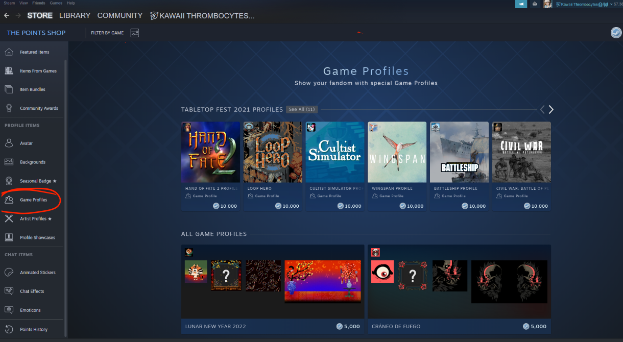Open the Steam menu

(9, 3)
